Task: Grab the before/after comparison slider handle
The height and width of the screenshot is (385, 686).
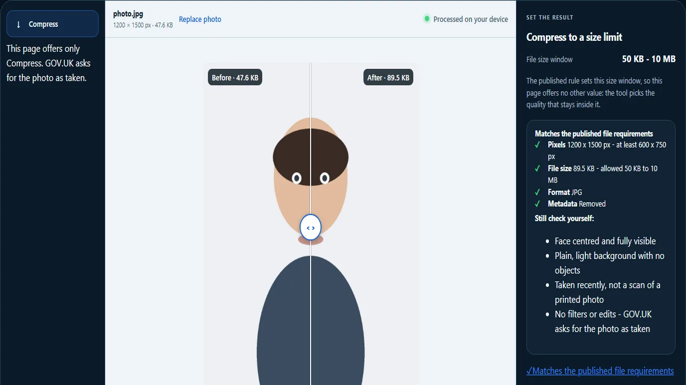Action: pos(311,228)
